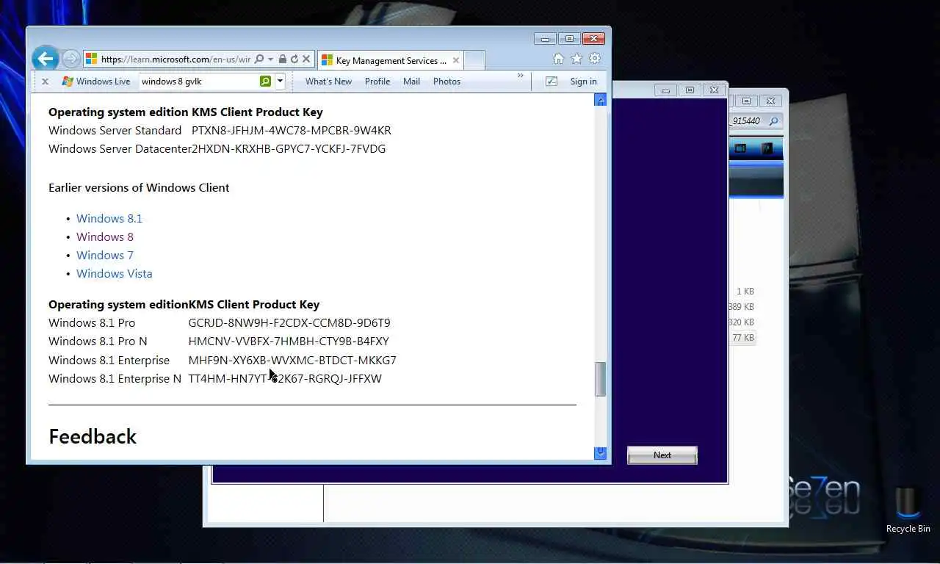Screen dimensions: 940x564
Task: Run the toolbar search with green magnifier
Action: point(266,82)
